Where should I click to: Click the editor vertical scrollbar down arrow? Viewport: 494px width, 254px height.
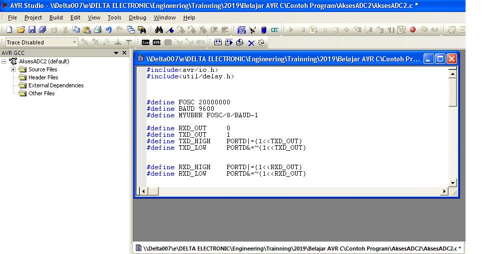coord(453,183)
